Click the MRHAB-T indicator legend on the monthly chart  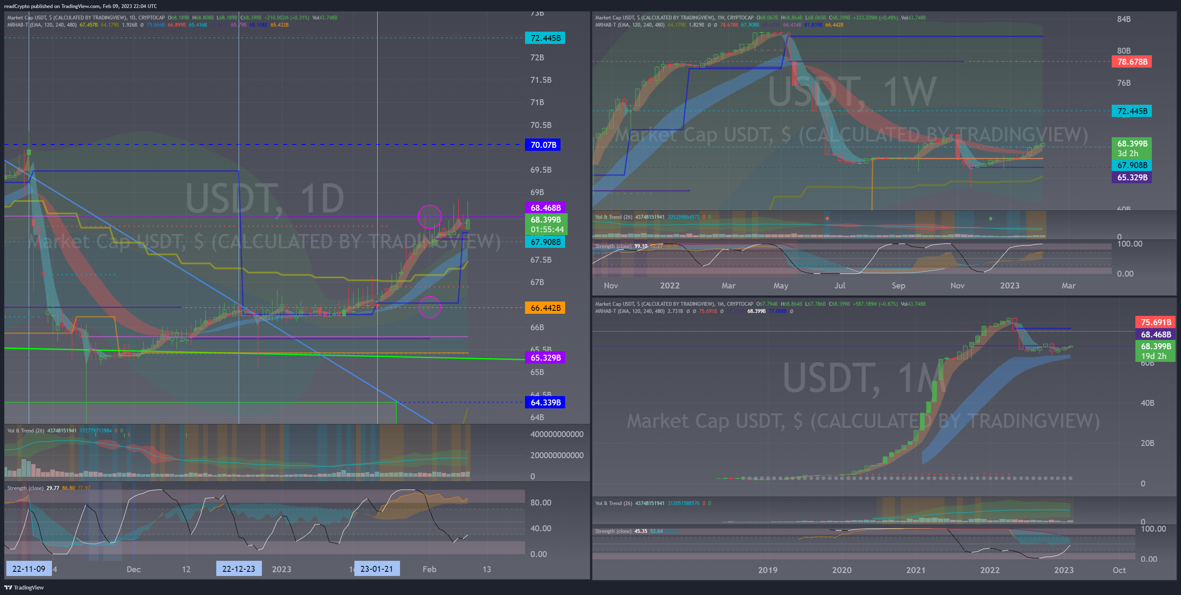[x=629, y=311]
